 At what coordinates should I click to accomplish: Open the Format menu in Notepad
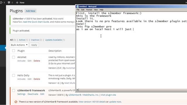(89, 10)
